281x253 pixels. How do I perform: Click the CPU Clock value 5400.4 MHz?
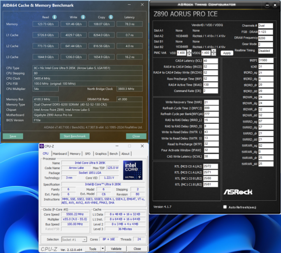click(87, 78)
